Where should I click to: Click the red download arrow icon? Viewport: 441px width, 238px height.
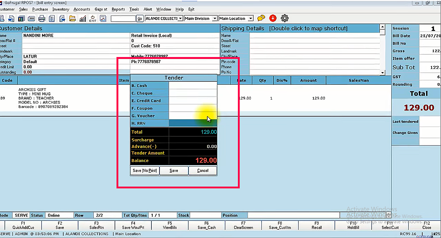[273, 18]
